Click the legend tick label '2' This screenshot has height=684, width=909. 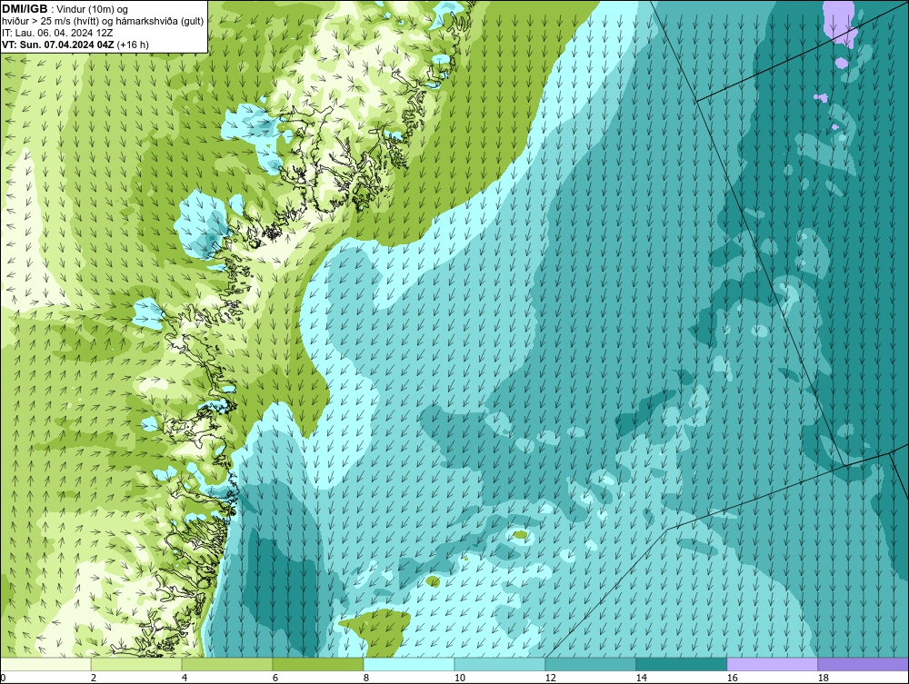coord(94,678)
